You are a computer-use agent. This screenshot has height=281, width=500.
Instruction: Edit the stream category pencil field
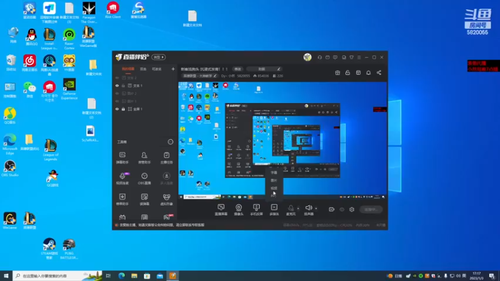point(199,76)
